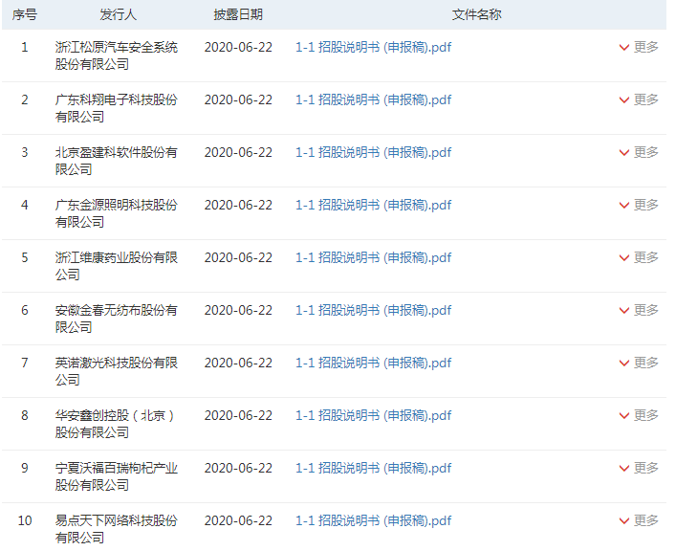Open 广东科翔电子科技 招股说明书 PDF link
This screenshot has width=676, height=551.
(373, 99)
